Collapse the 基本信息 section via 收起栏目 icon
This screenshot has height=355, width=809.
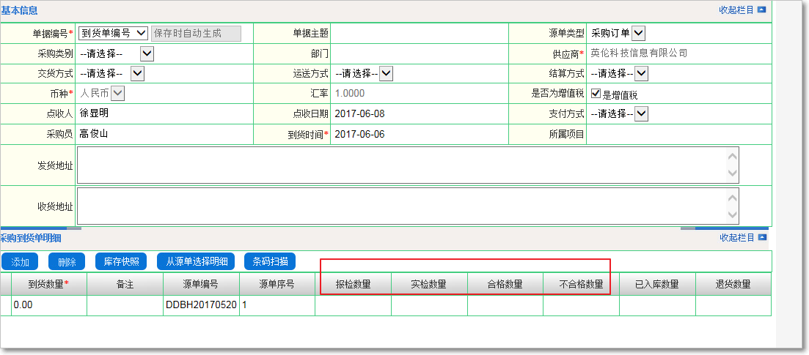[761, 10]
